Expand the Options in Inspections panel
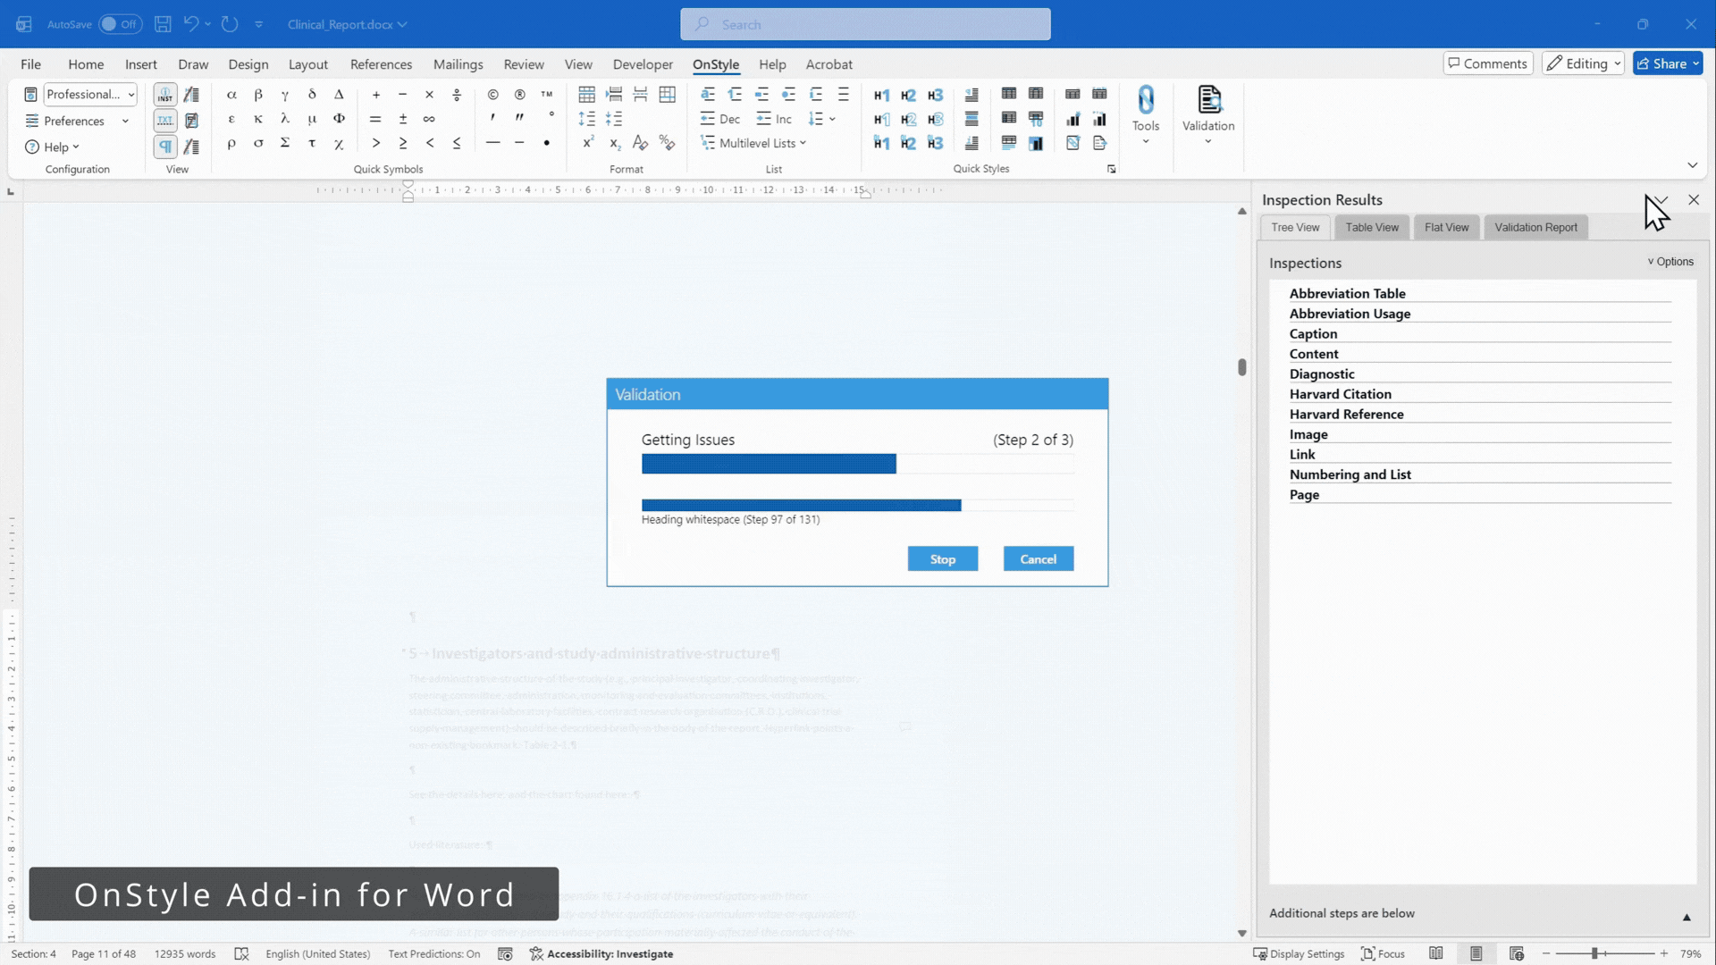 point(1670,262)
